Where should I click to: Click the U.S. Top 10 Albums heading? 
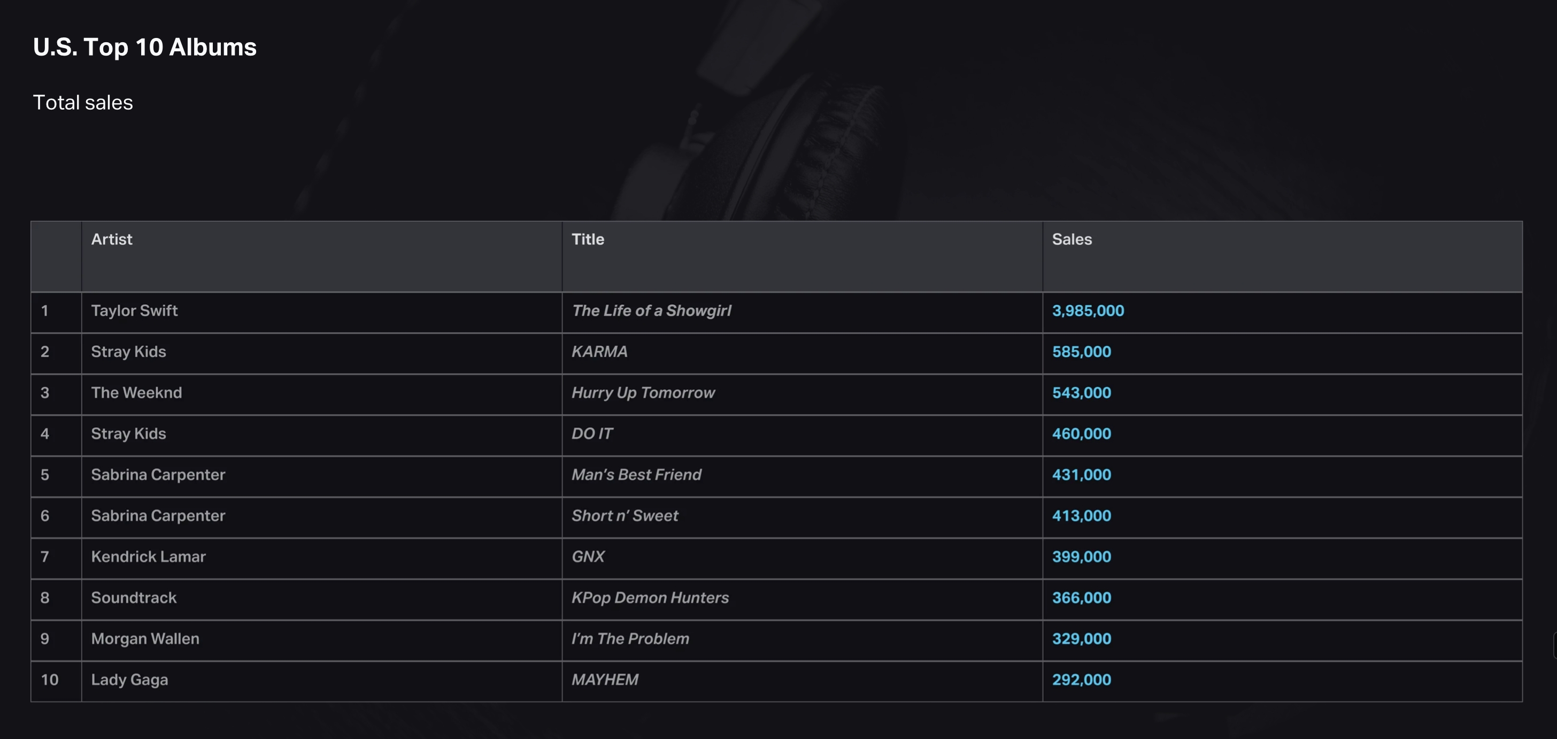pos(144,47)
